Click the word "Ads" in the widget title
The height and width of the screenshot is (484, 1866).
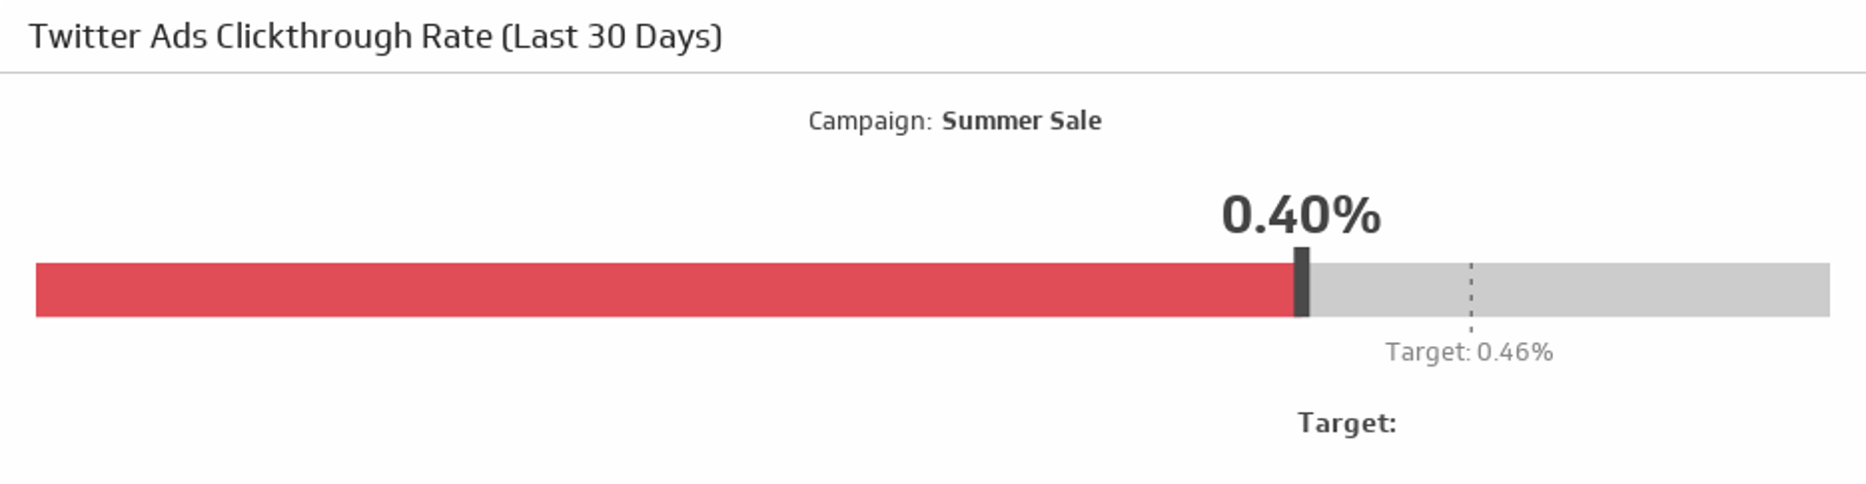178,37
